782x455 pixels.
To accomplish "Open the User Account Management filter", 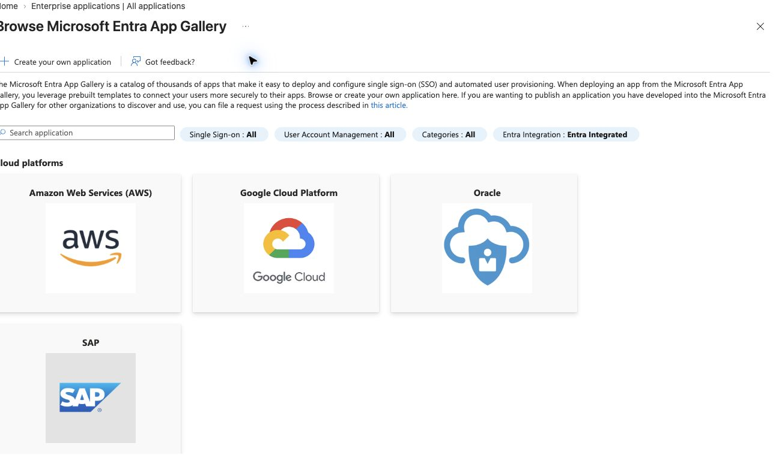I will pyautogui.click(x=340, y=134).
